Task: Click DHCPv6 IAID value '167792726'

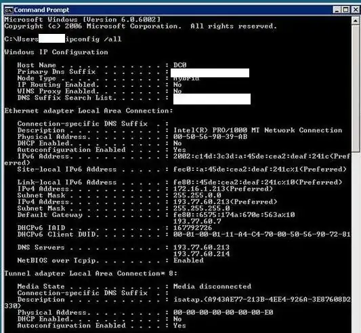Action: (x=193, y=228)
